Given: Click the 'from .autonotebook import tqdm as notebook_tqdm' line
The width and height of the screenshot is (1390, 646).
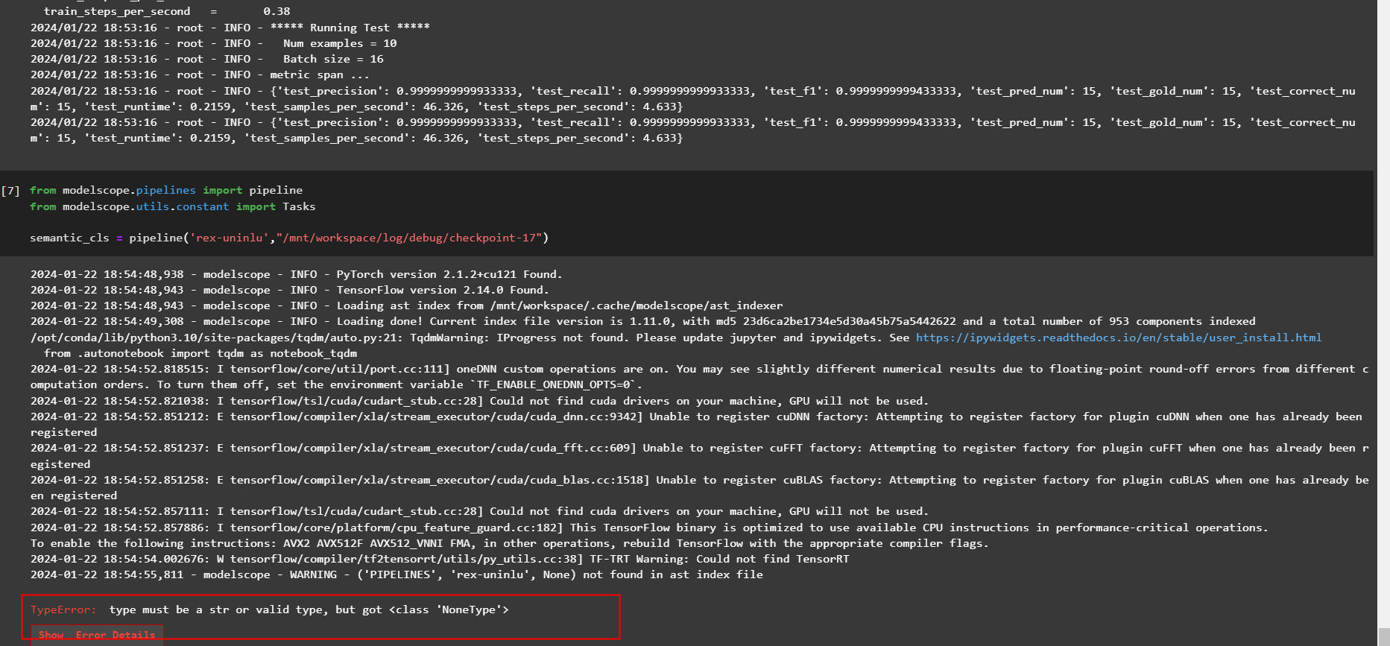Looking at the screenshot, I should [x=200, y=353].
